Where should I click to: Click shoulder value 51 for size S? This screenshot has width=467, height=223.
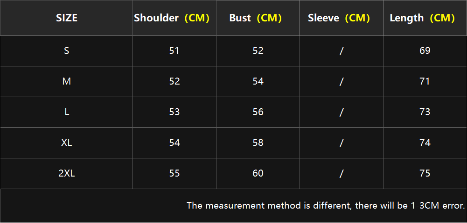(x=174, y=51)
